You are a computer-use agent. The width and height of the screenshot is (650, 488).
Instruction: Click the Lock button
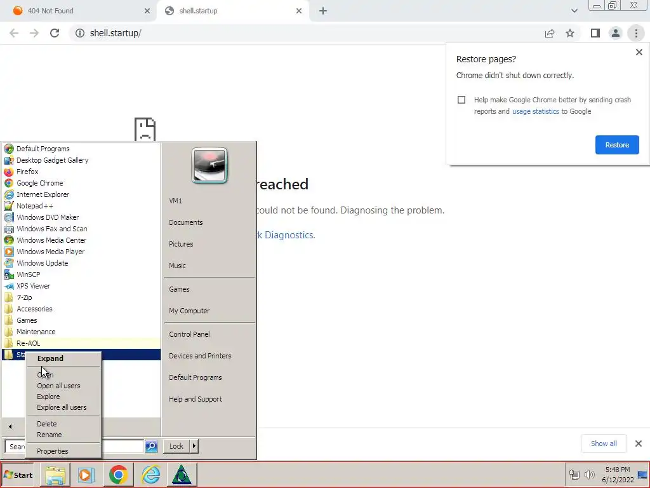coord(176,447)
